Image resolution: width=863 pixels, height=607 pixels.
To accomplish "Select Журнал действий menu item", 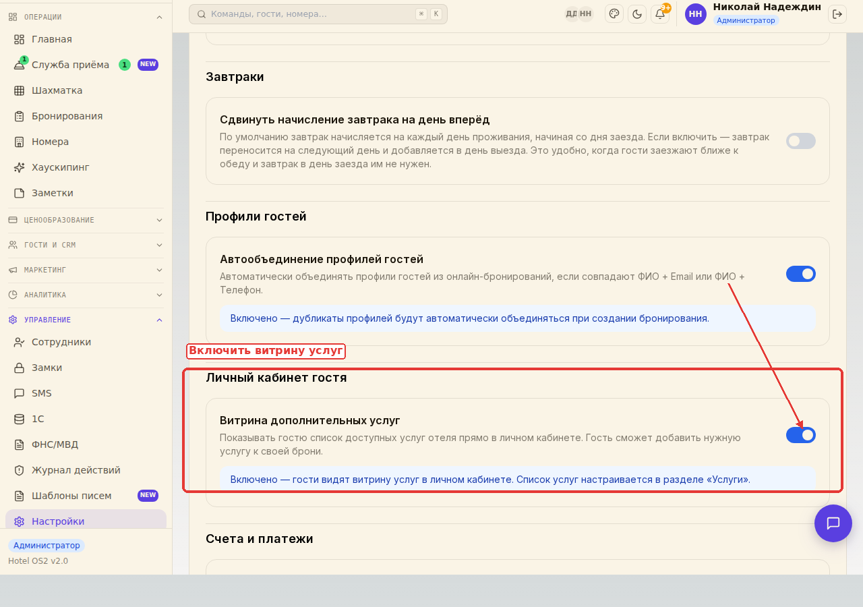I will click(86, 470).
